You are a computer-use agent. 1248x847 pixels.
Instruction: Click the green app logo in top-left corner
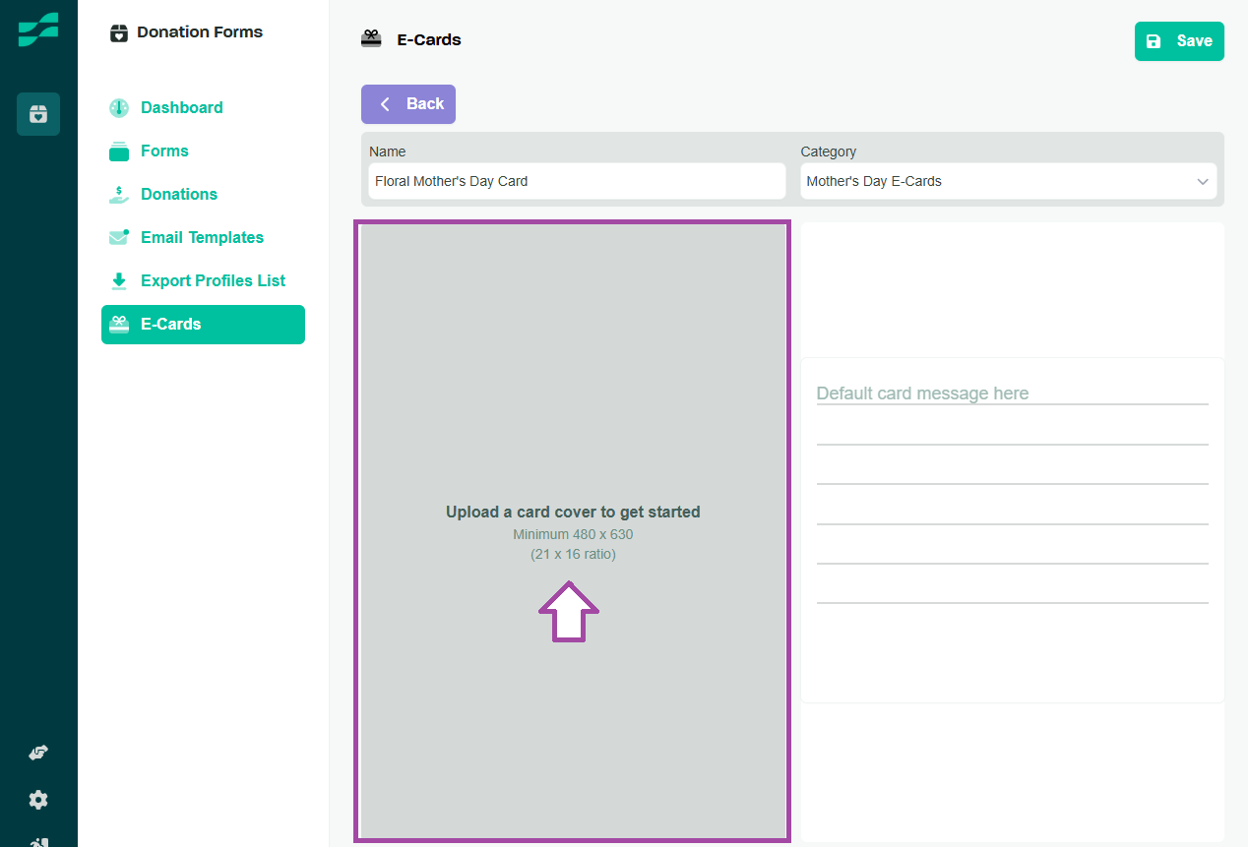pos(38,30)
